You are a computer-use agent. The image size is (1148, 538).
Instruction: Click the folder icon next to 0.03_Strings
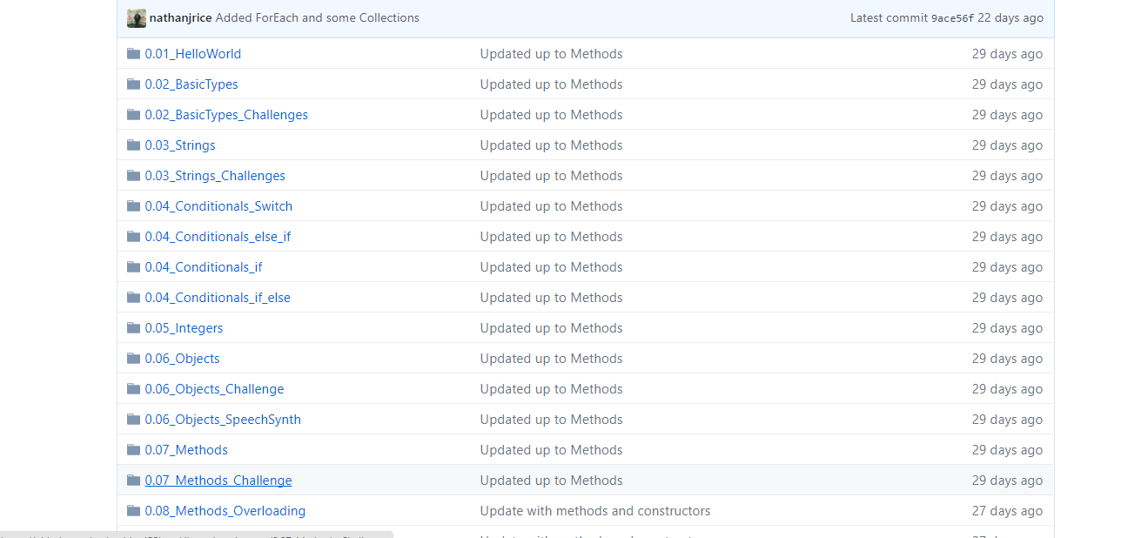133,145
